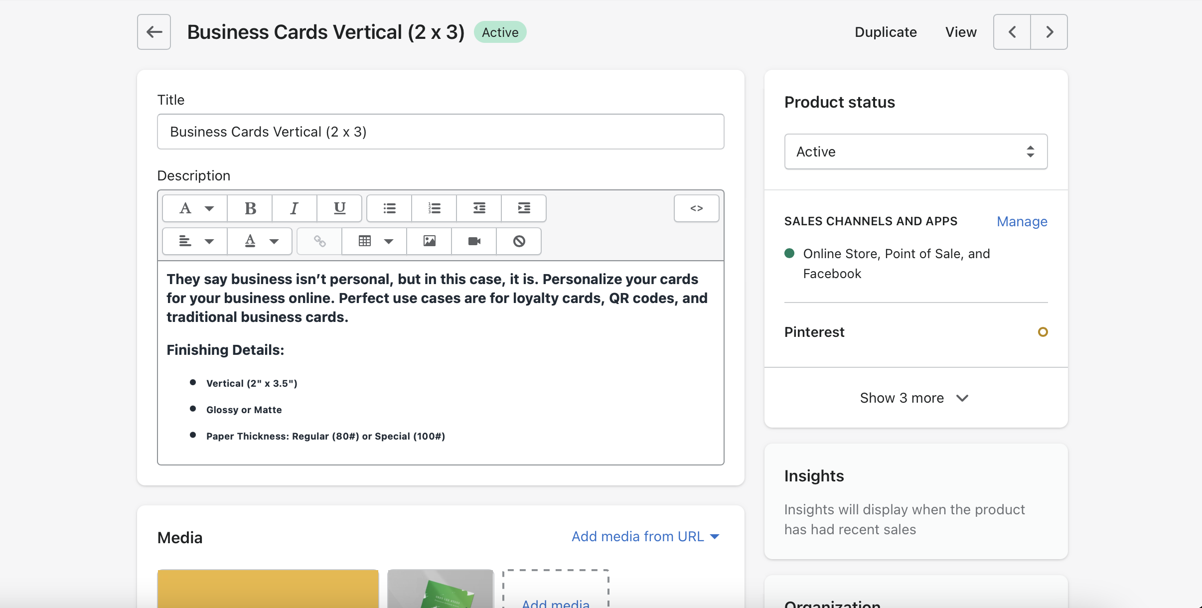Go to the next product arrow
This screenshot has height=608, width=1202.
pyautogui.click(x=1049, y=32)
